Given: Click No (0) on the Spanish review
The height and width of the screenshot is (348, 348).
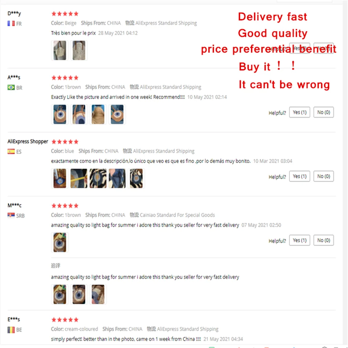Looking at the screenshot, I should (x=323, y=176).
